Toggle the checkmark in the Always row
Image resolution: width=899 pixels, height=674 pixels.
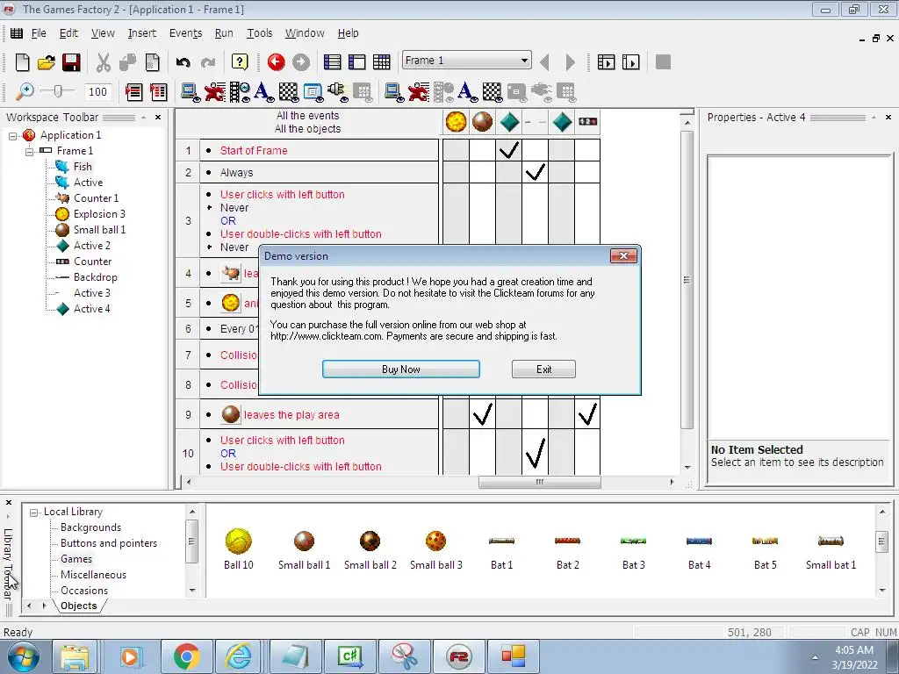[535, 172]
